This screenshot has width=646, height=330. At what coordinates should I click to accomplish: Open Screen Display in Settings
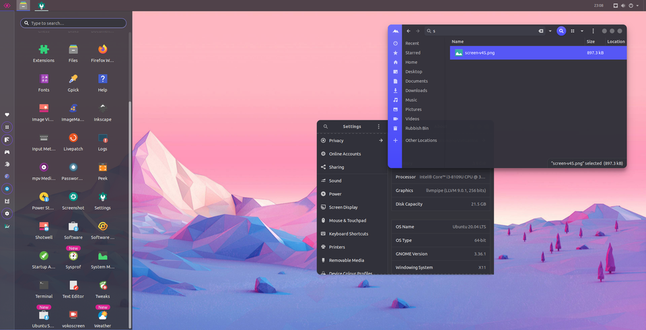coord(352,207)
